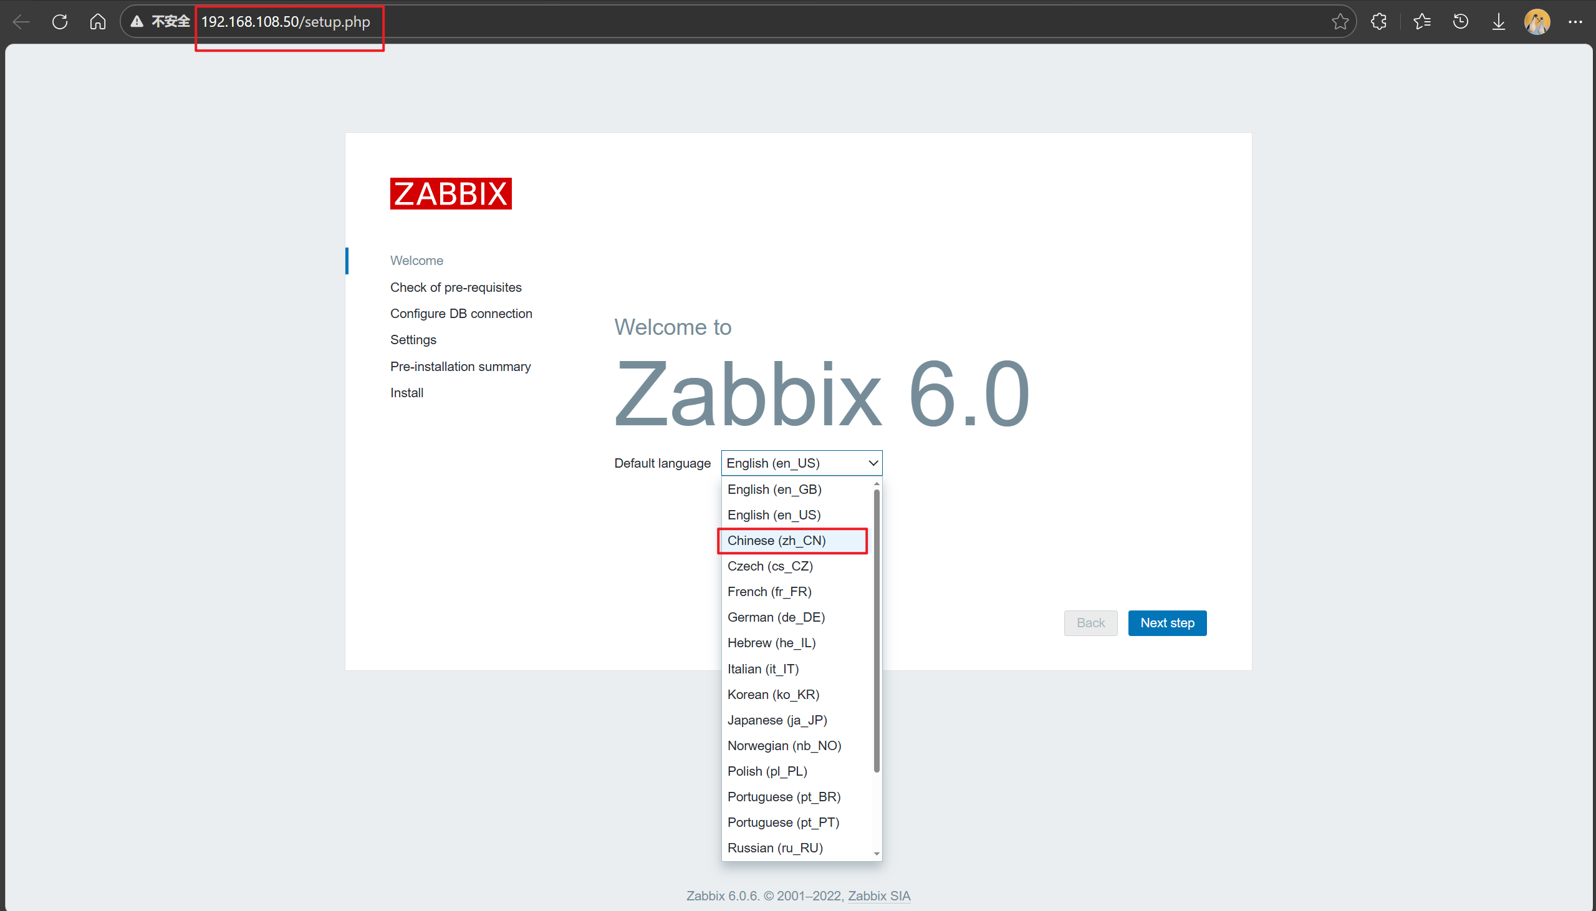The height and width of the screenshot is (911, 1596).
Task: Click the not-secure warning triangle icon
Action: [137, 22]
